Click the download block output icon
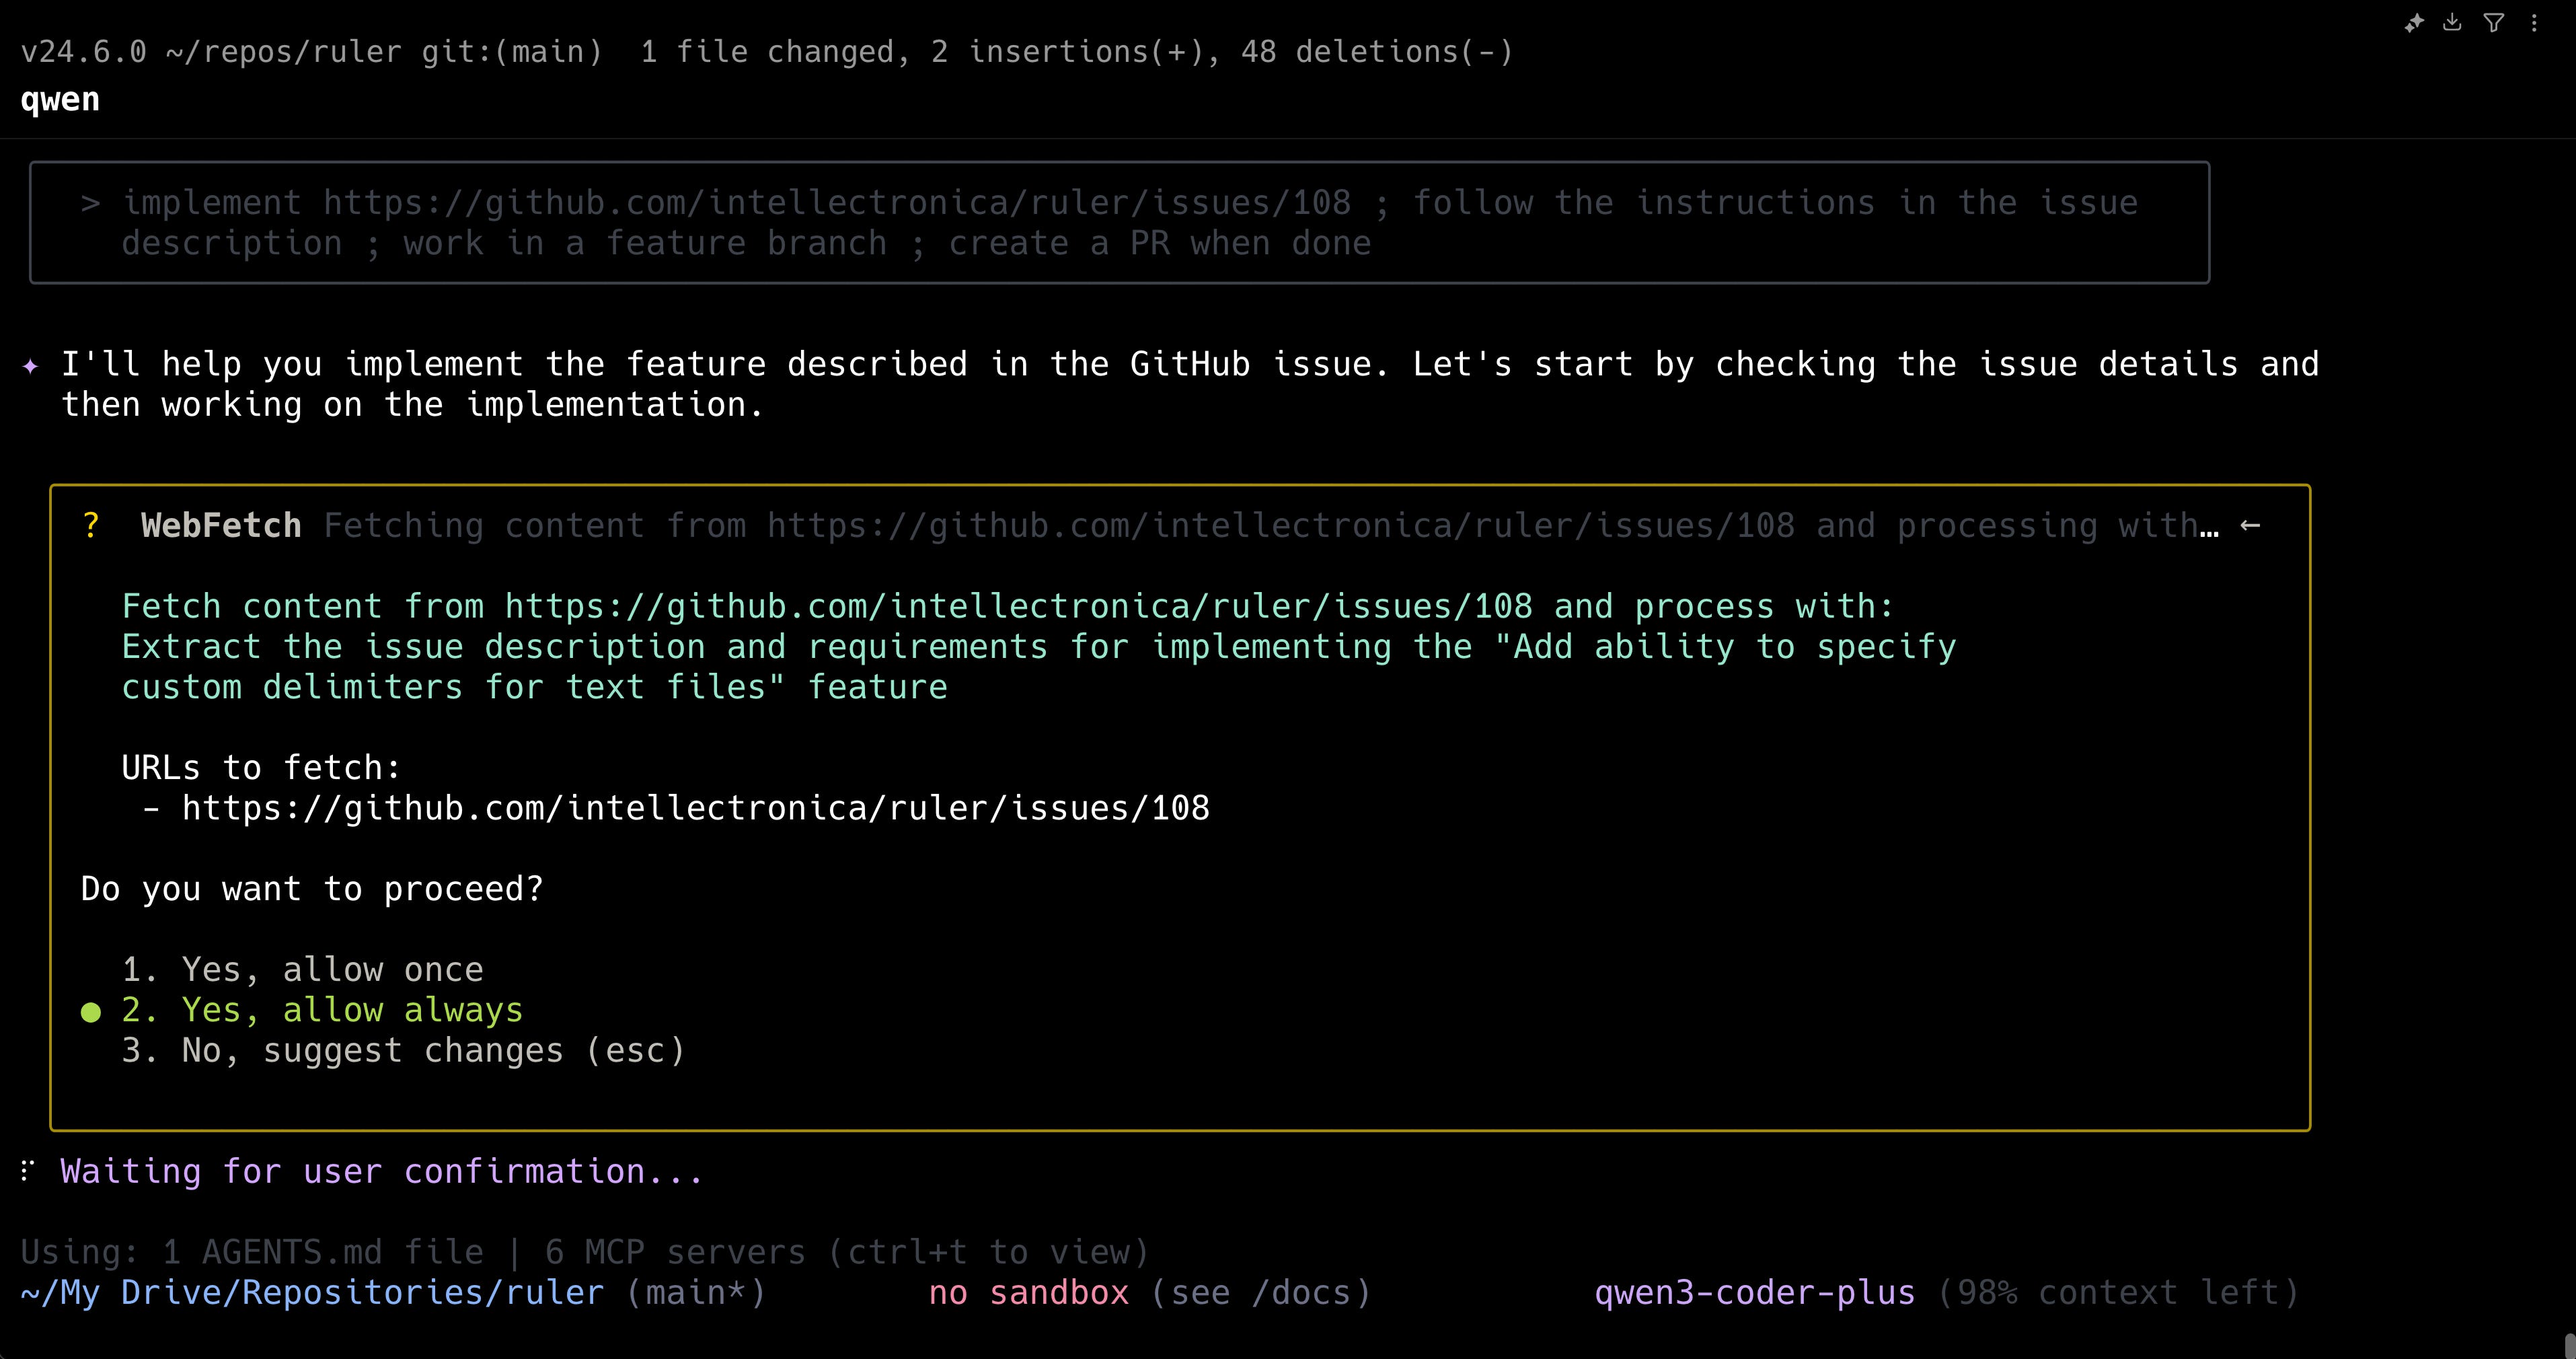Viewport: 2576px width, 1359px height. click(x=2452, y=23)
